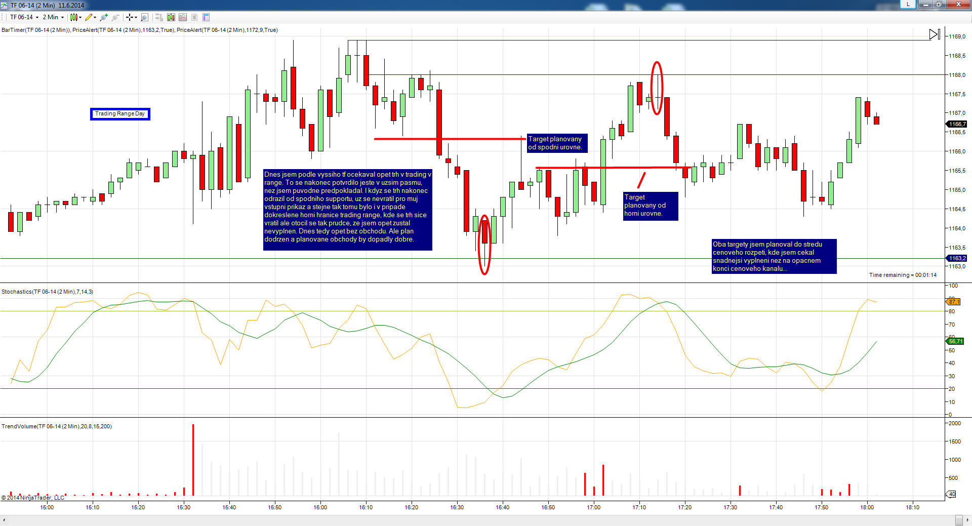
Task: Click the 40 volume value marker
Action: click(952, 494)
